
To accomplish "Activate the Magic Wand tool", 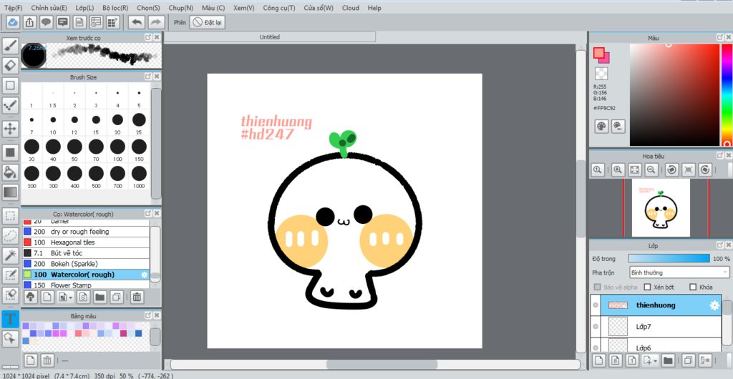I will (10, 255).
